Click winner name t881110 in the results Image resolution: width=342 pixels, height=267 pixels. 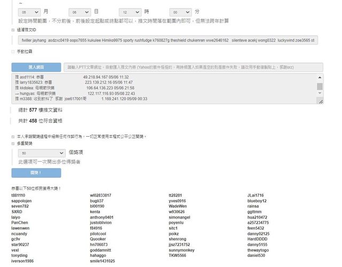coord(18,195)
